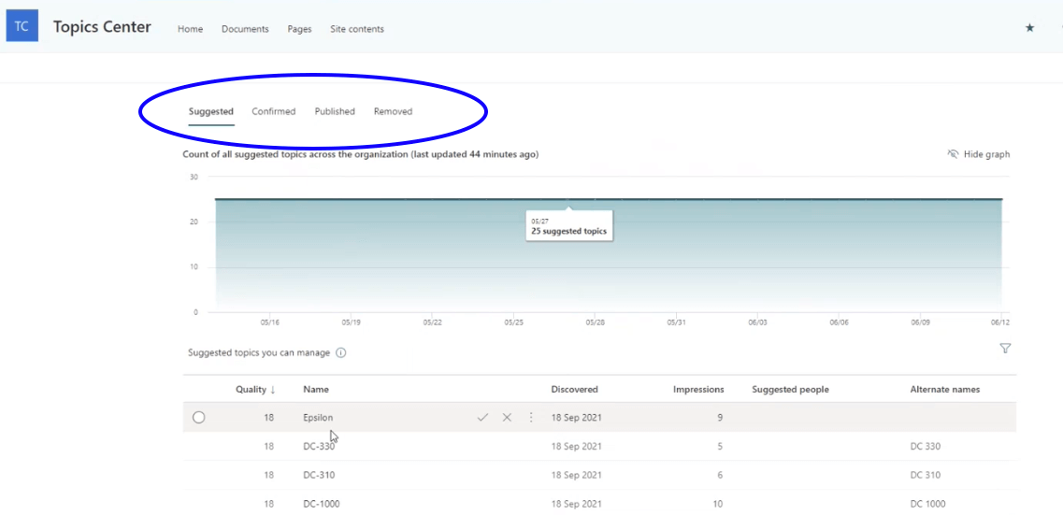Click Epsilon row discovered date 18 Sep 2021

(x=576, y=418)
